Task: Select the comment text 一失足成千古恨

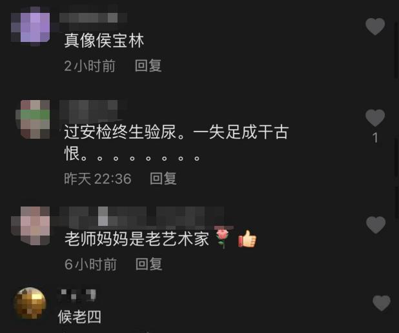Action: 178,143
